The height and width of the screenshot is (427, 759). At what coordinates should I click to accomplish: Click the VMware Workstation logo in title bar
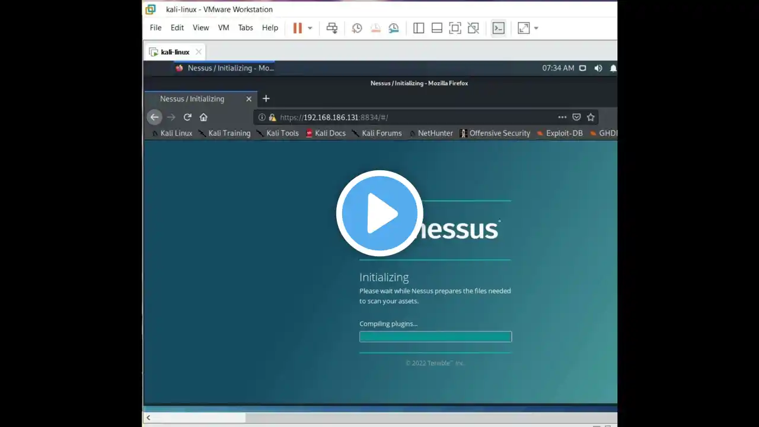[151, 9]
